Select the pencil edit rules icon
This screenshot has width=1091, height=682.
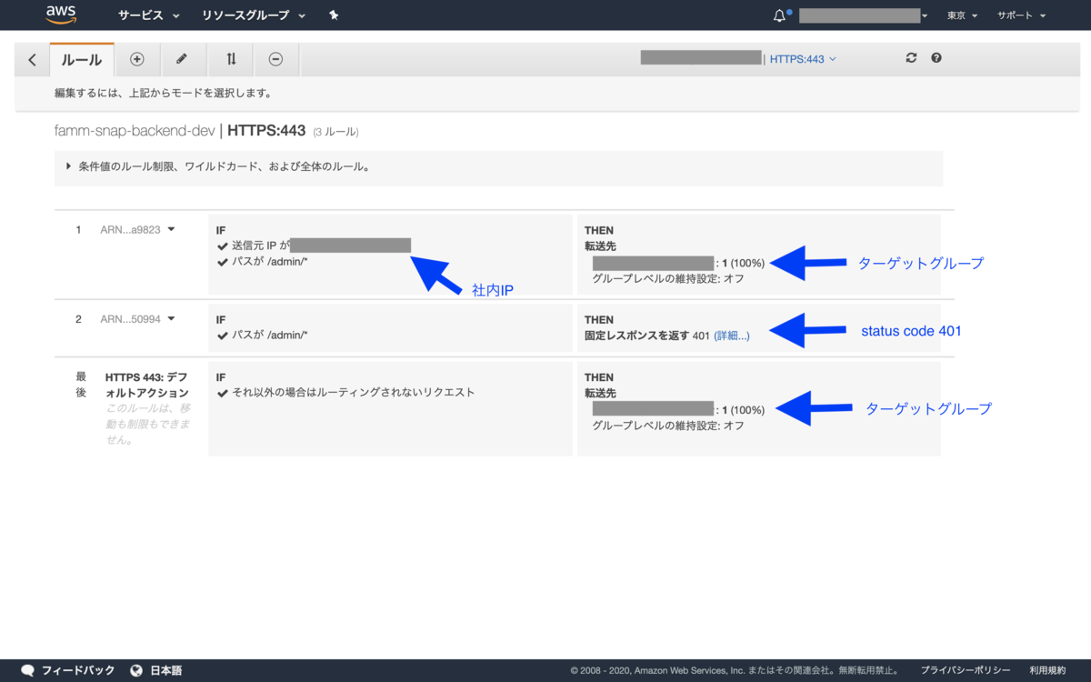click(184, 59)
